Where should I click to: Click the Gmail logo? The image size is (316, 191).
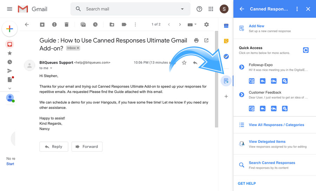[32, 9]
